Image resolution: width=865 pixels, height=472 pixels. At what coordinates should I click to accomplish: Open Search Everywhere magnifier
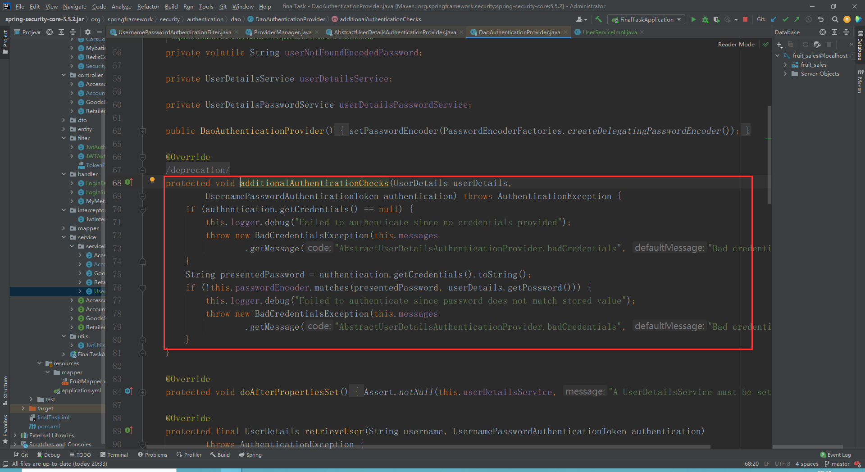click(x=835, y=19)
